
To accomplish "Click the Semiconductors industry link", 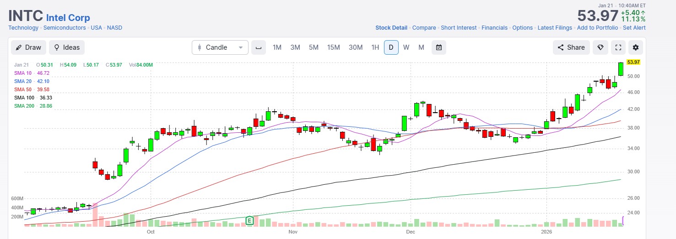I will (65, 28).
